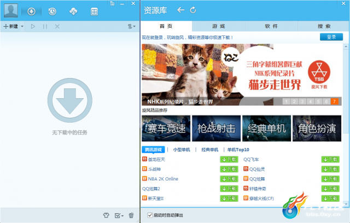
Task: Click the mini-mode window icon beside minimize
Action: coord(112,3)
